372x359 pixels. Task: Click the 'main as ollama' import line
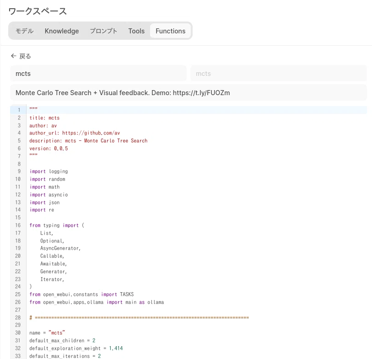[x=97, y=302]
